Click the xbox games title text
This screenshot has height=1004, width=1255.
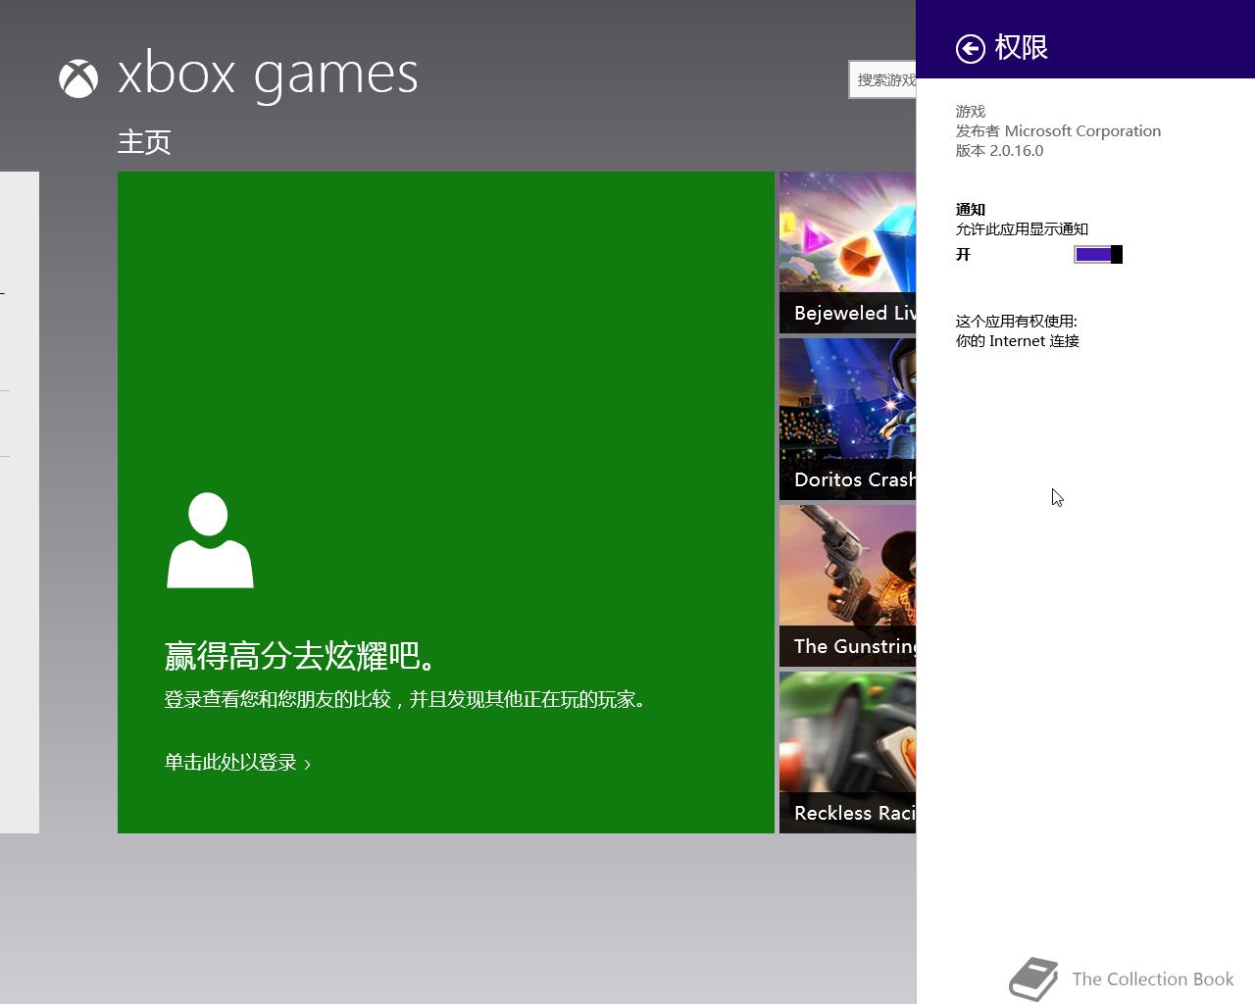268,75
